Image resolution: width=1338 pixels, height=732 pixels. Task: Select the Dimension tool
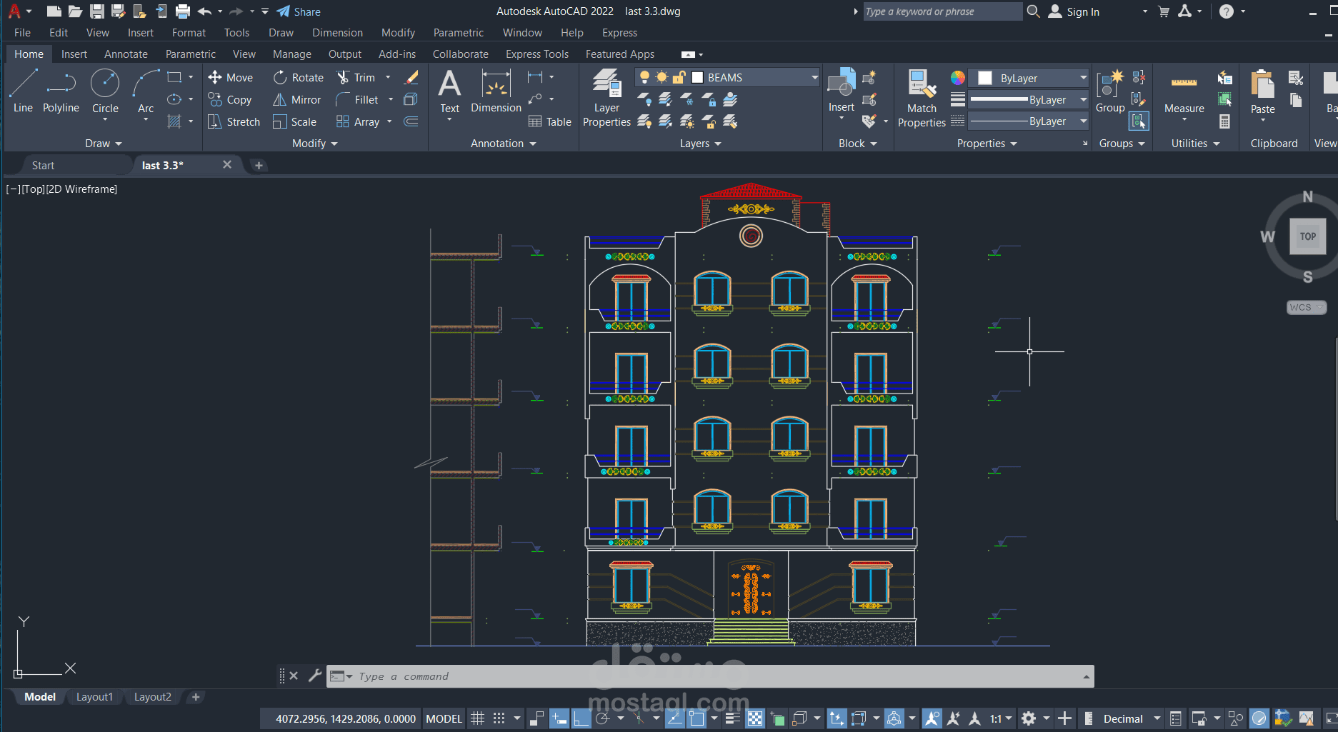coord(496,91)
